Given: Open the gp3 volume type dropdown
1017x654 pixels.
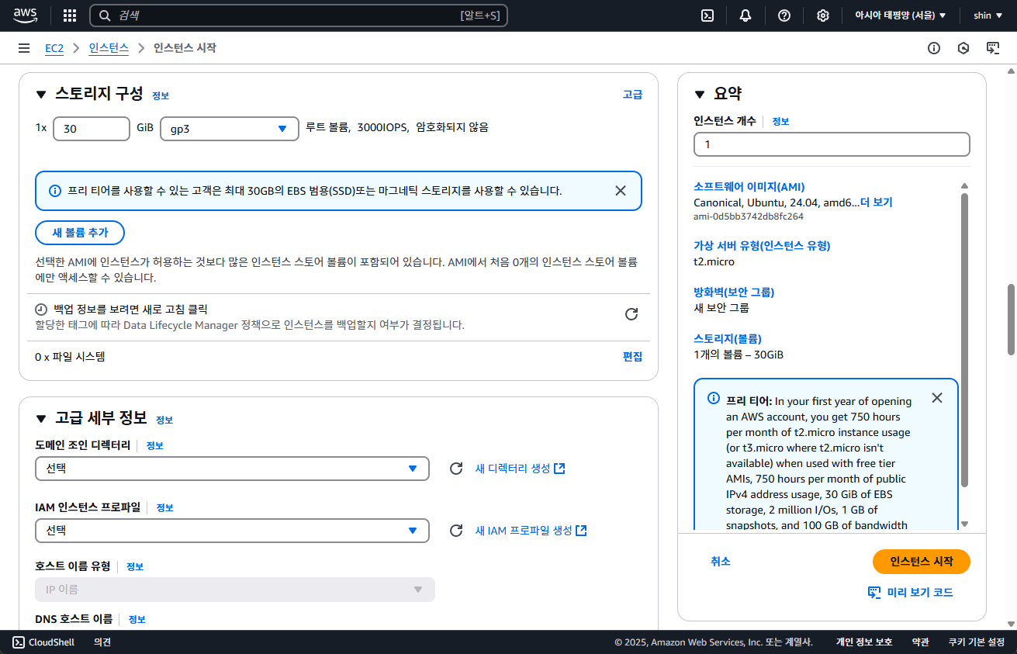Looking at the screenshot, I should 230,129.
